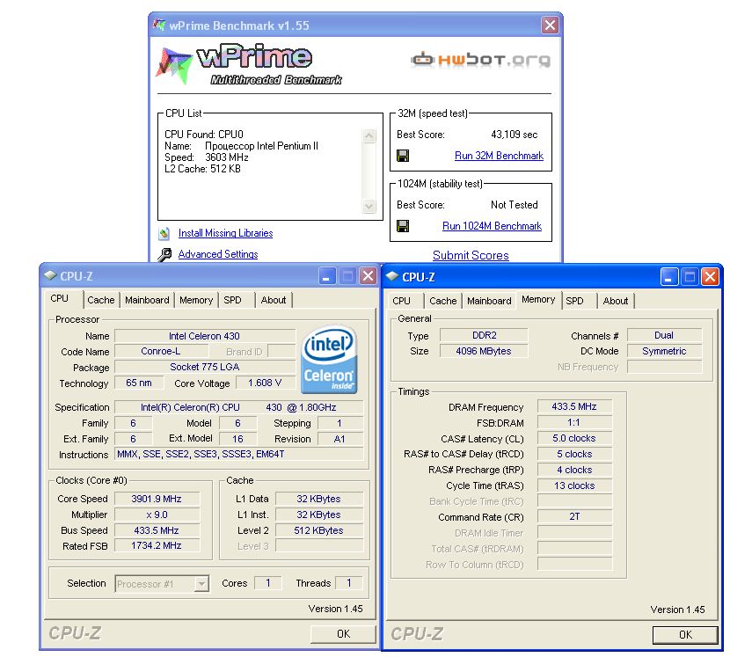The width and height of the screenshot is (730, 657).
Task: Click the Instructions field listing MMX, SSE
Action: (x=239, y=454)
